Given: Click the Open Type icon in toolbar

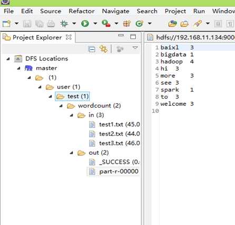Looking at the screenshot, I should [172, 23].
